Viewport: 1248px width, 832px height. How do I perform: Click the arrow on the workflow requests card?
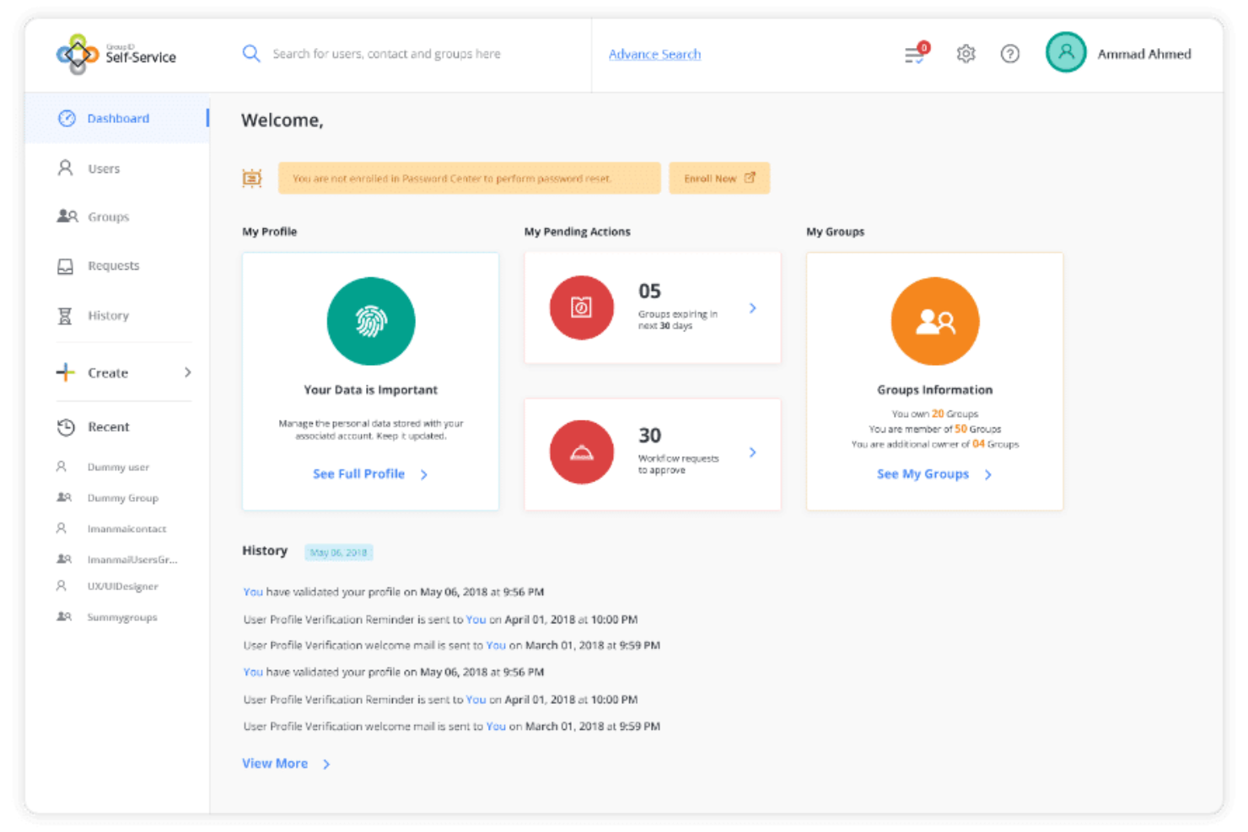pos(753,452)
